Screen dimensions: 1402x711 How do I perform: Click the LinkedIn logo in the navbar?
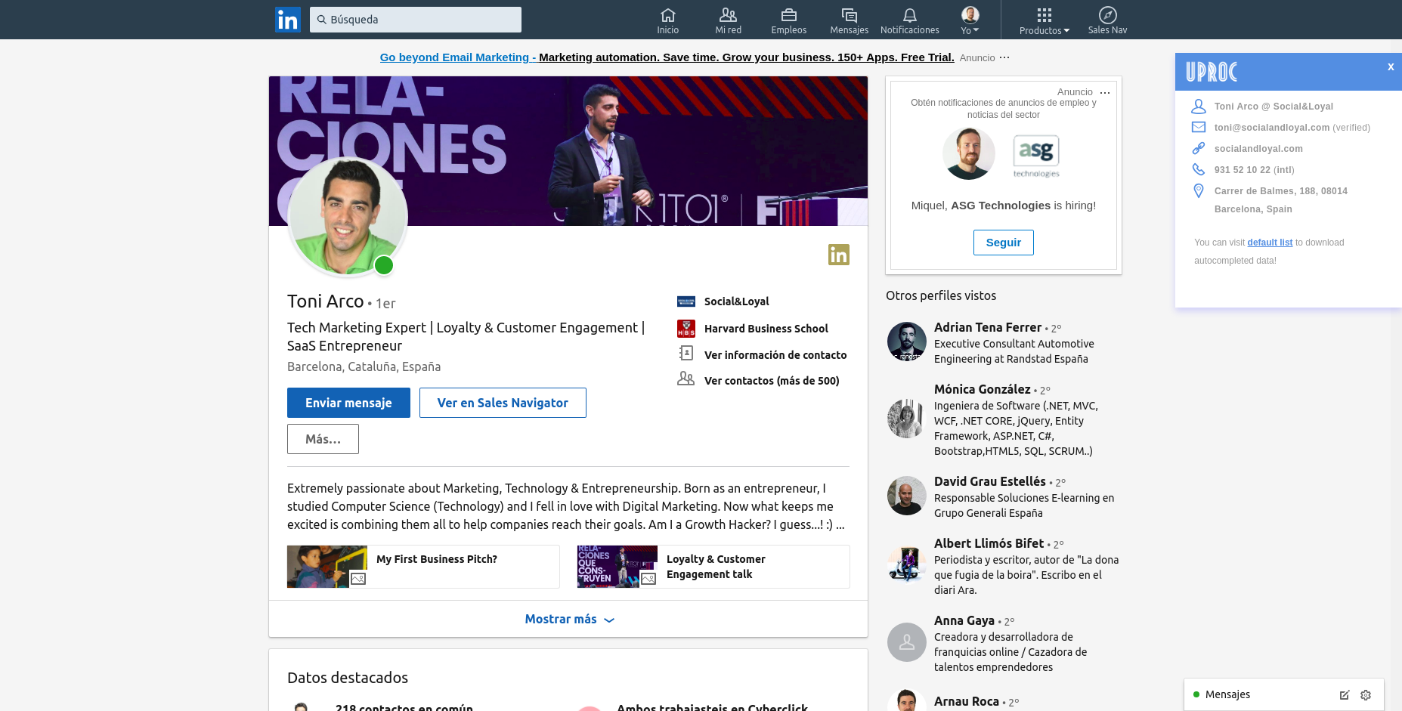(288, 20)
